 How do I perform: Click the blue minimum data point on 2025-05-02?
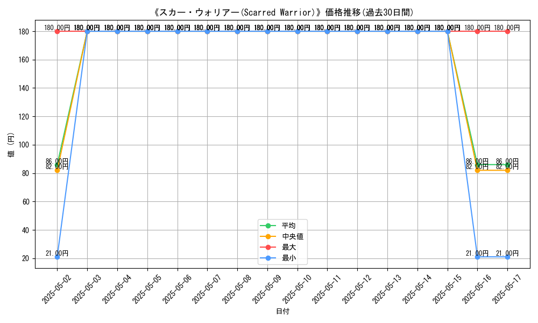pyautogui.click(x=58, y=257)
